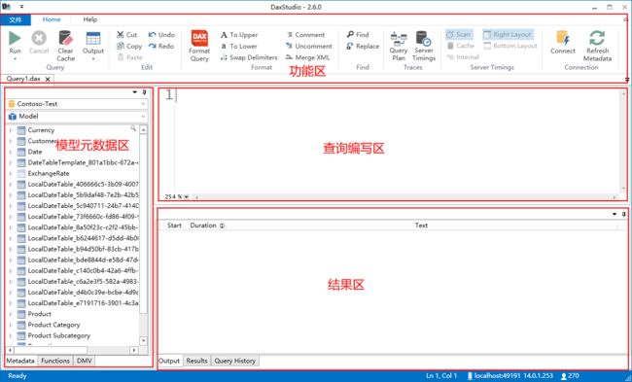Refresh the model metadata
The width and height of the screenshot is (632, 382).
[x=597, y=46]
